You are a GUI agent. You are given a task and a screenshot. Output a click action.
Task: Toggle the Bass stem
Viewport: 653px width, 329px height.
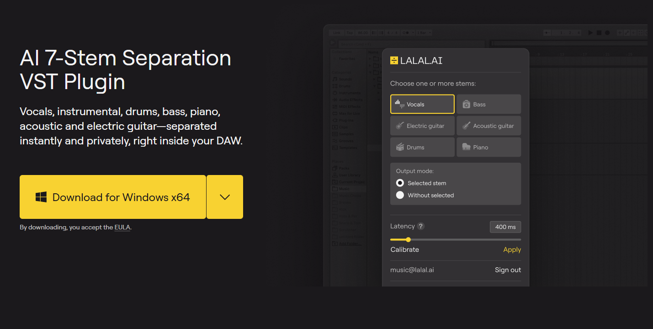point(488,104)
